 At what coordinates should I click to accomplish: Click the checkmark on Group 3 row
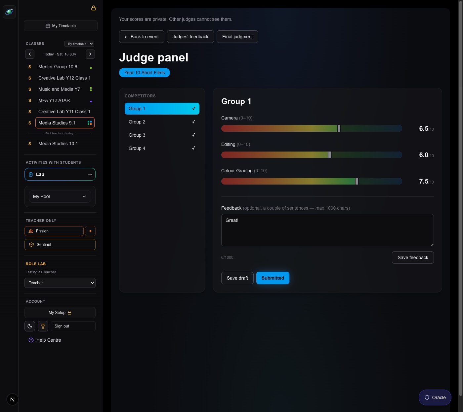point(193,135)
